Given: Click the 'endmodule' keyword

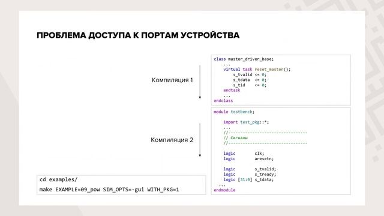Looking at the screenshot, I should tap(224, 190).
